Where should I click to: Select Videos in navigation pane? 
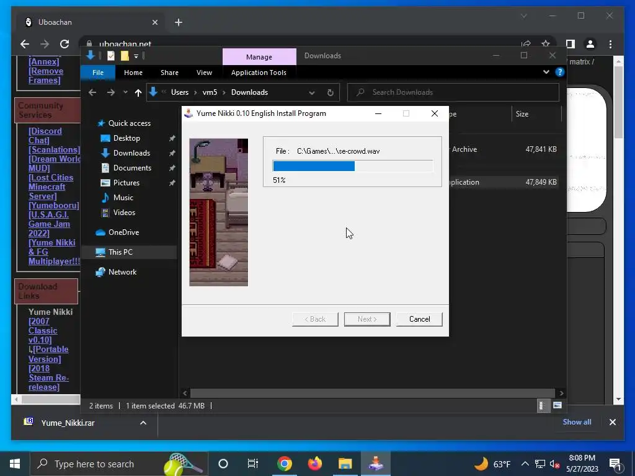[x=124, y=213]
